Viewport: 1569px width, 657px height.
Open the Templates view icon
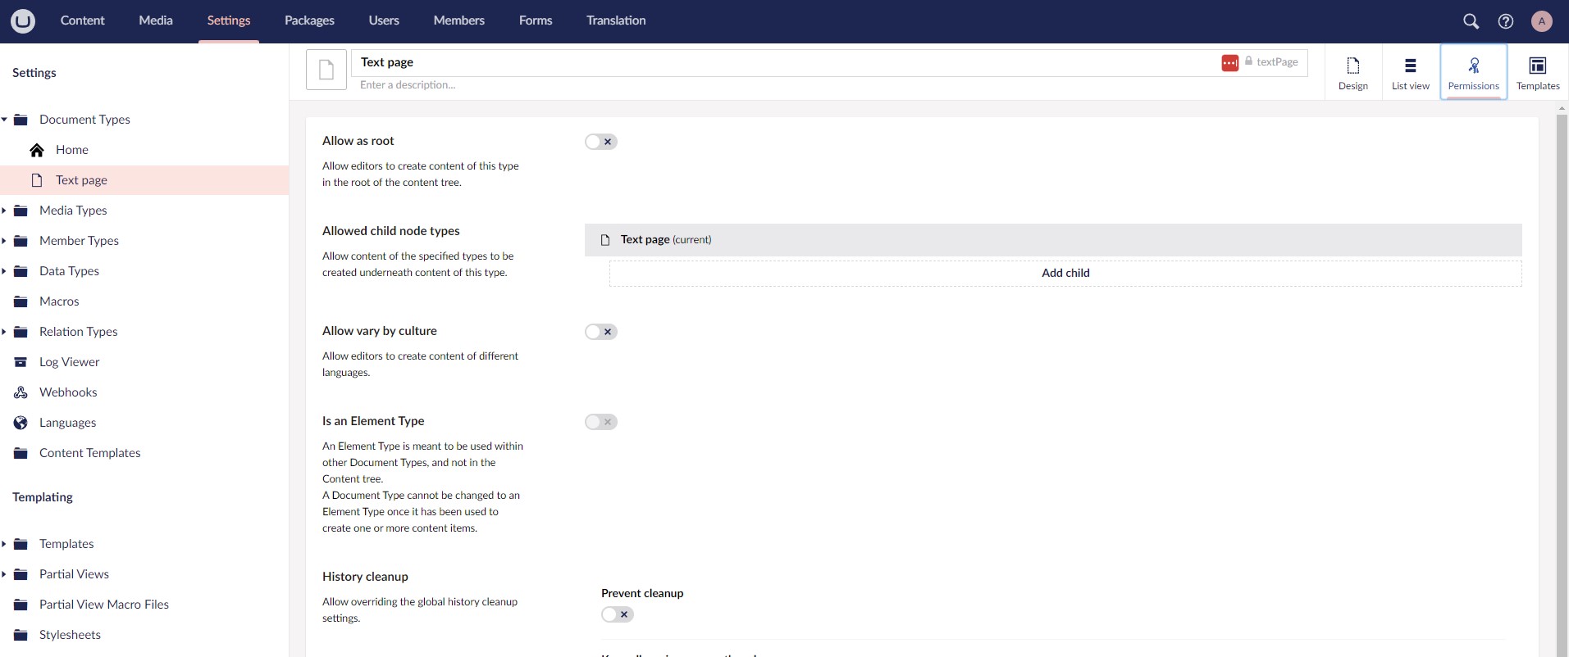(1537, 72)
